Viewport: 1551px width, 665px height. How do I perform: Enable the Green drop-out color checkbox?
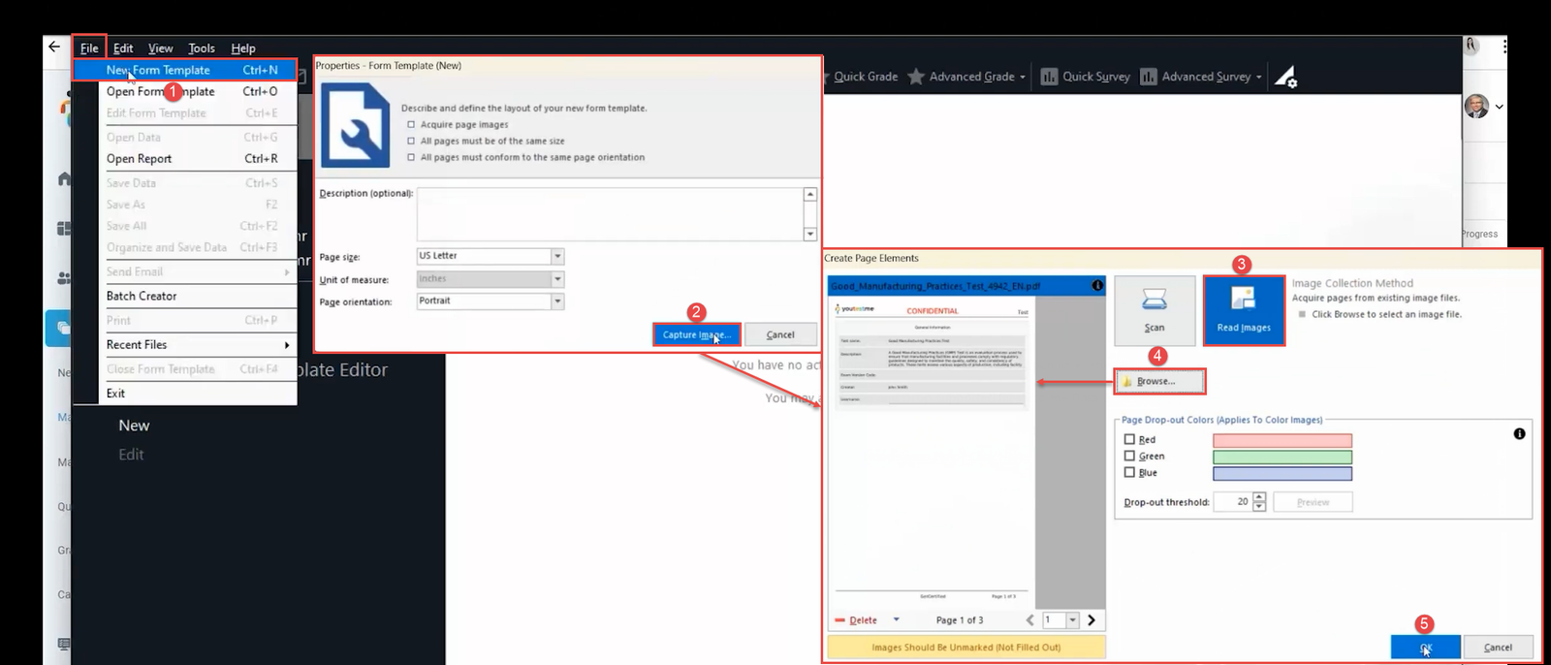click(x=1129, y=456)
